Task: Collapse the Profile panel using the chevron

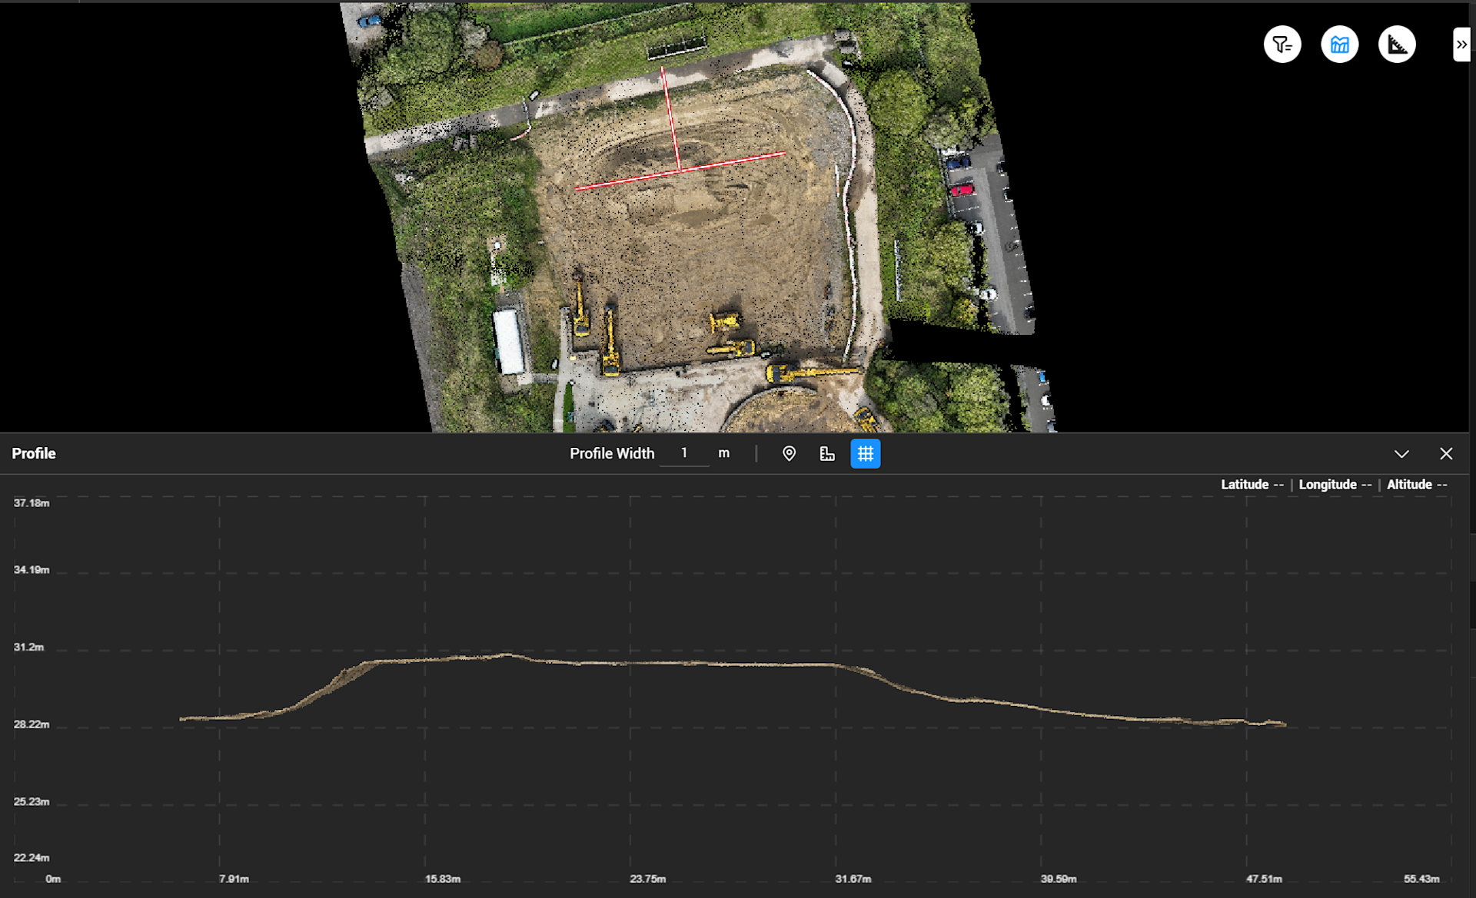Action: (1401, 454)
